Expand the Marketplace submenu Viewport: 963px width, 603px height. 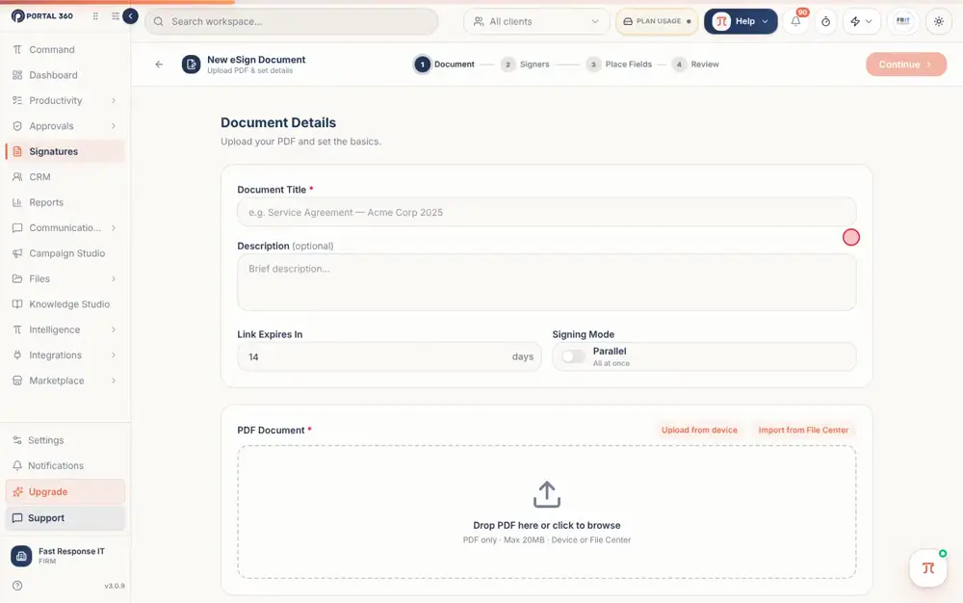[114, 380]
